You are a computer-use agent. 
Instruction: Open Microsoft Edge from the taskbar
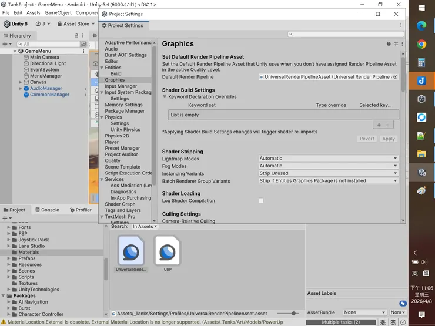421,26
